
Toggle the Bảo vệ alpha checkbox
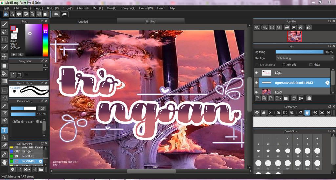pos(257,65)
